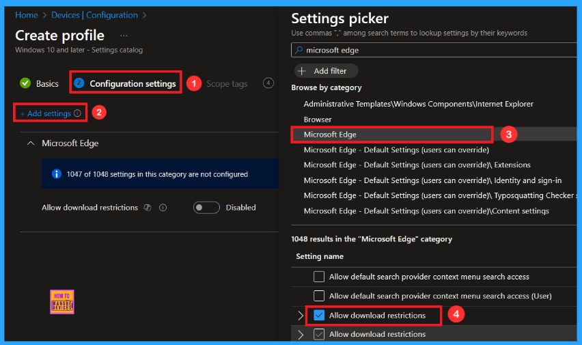Select the Default Settings\ Identity and sign-in category
Image resolution: width=582 pixels, height=345 pixels.
pos(432,180)
